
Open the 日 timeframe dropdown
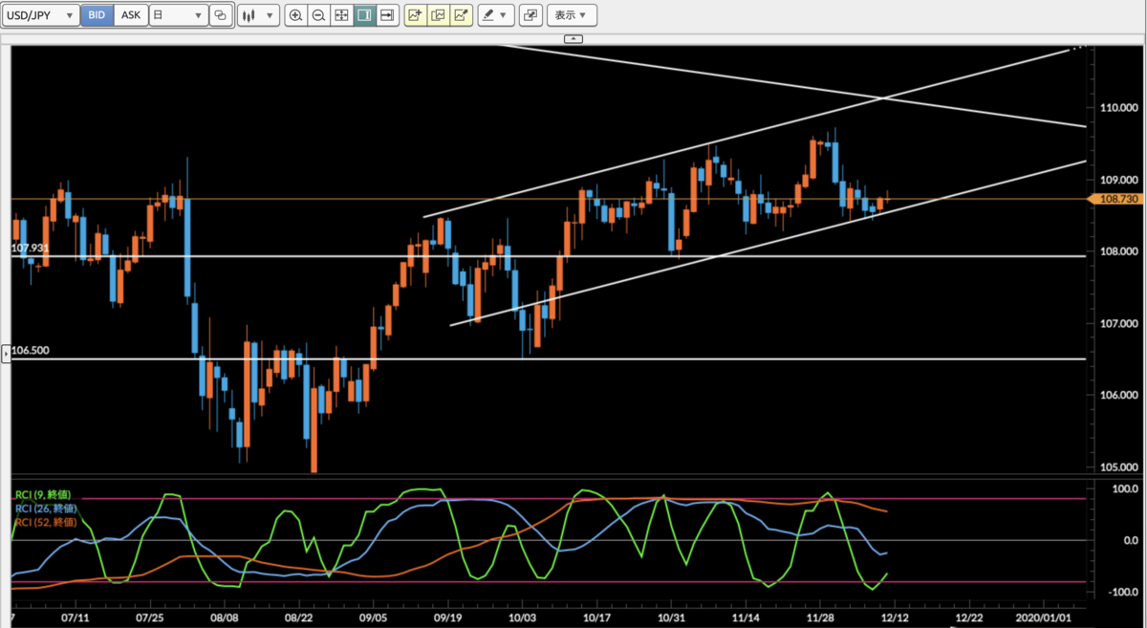(x=179, y=15)
